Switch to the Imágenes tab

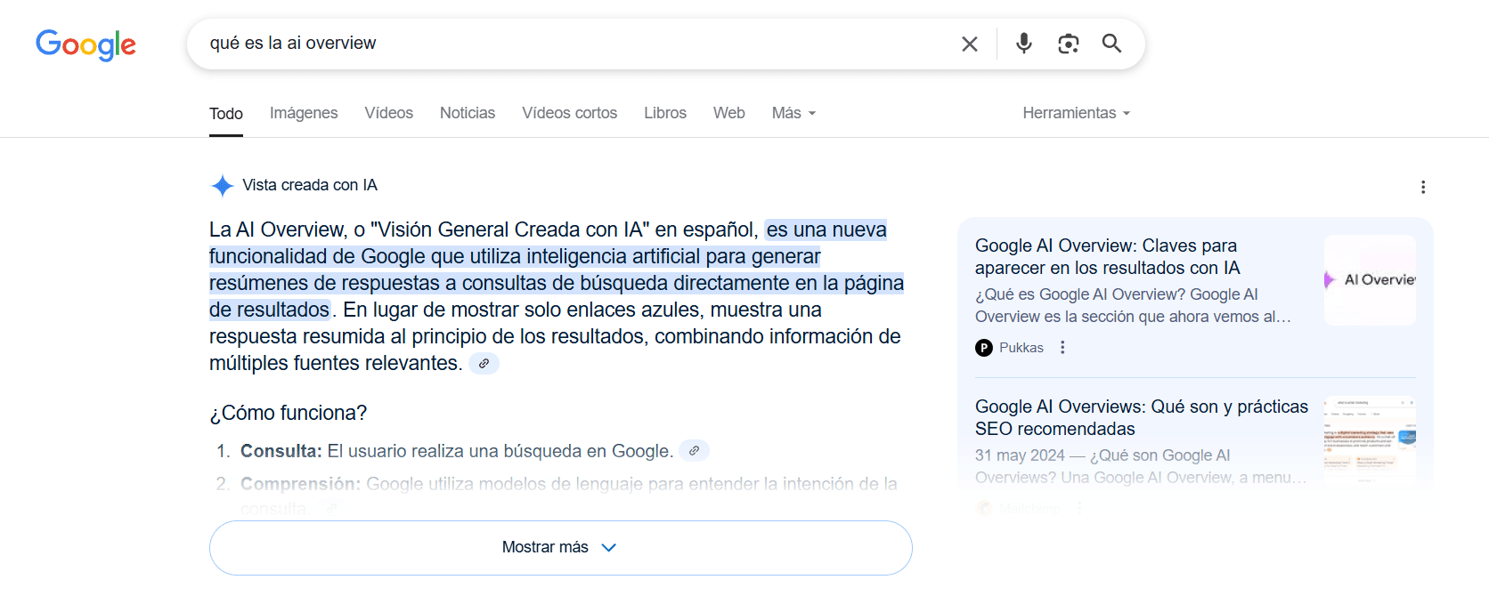(304, 113)
